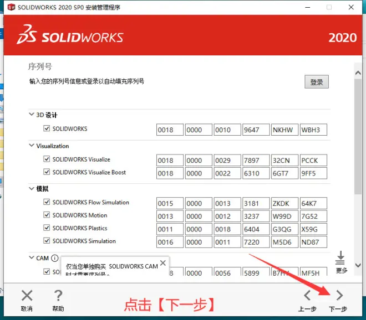Click Simulation serial field containing 7220
This screenshot has height=320, width=366.
[256, 242]
